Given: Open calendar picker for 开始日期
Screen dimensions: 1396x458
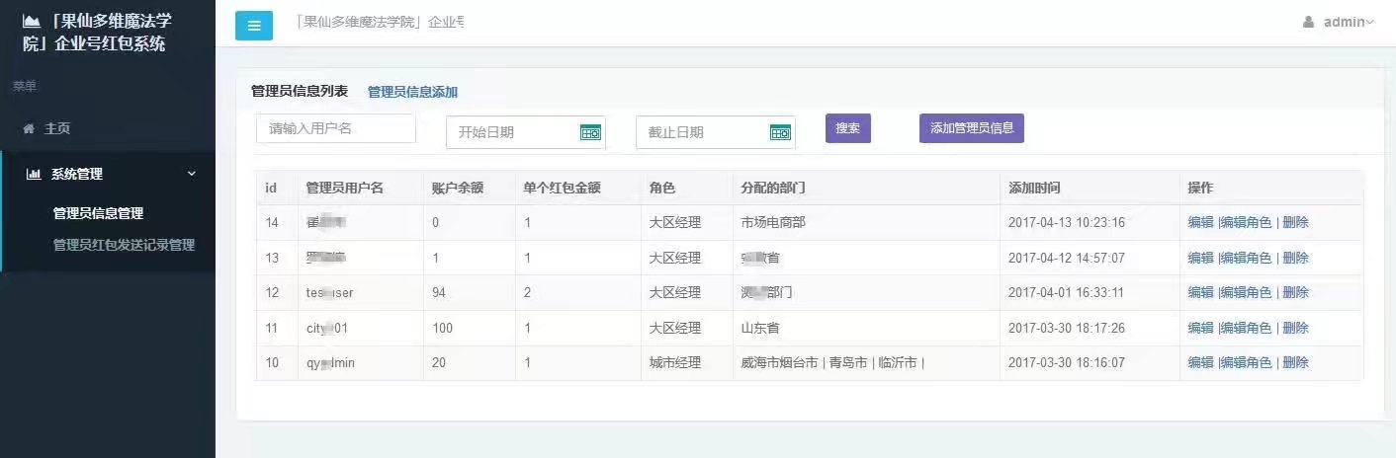Looking at the screenshot, I should coord(590,132).
